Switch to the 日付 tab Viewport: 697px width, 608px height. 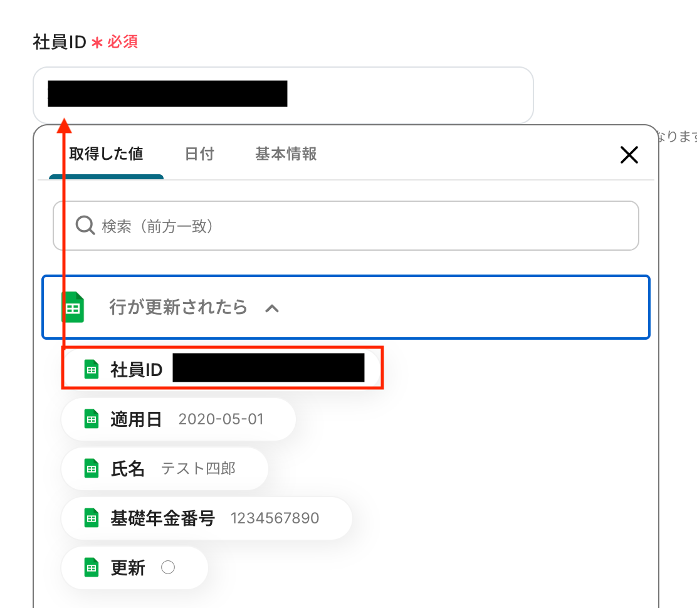199,154
